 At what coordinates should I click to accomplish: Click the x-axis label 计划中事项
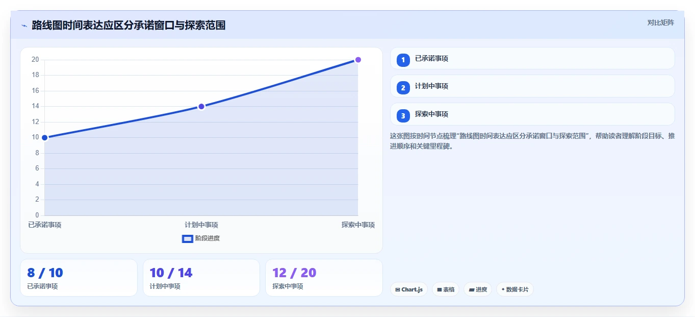tap(201, 225)
